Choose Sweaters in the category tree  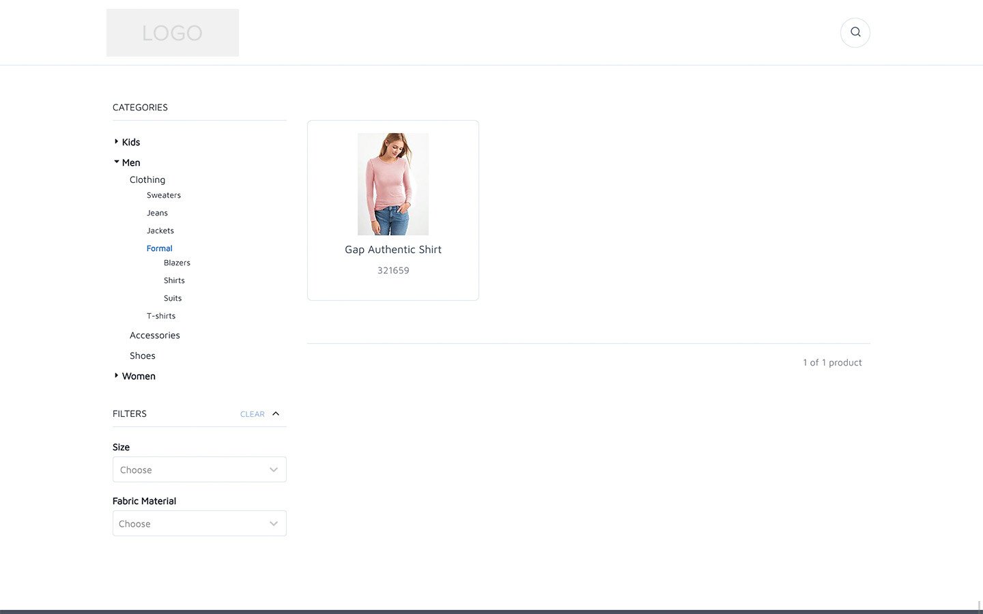click(164, 195)
